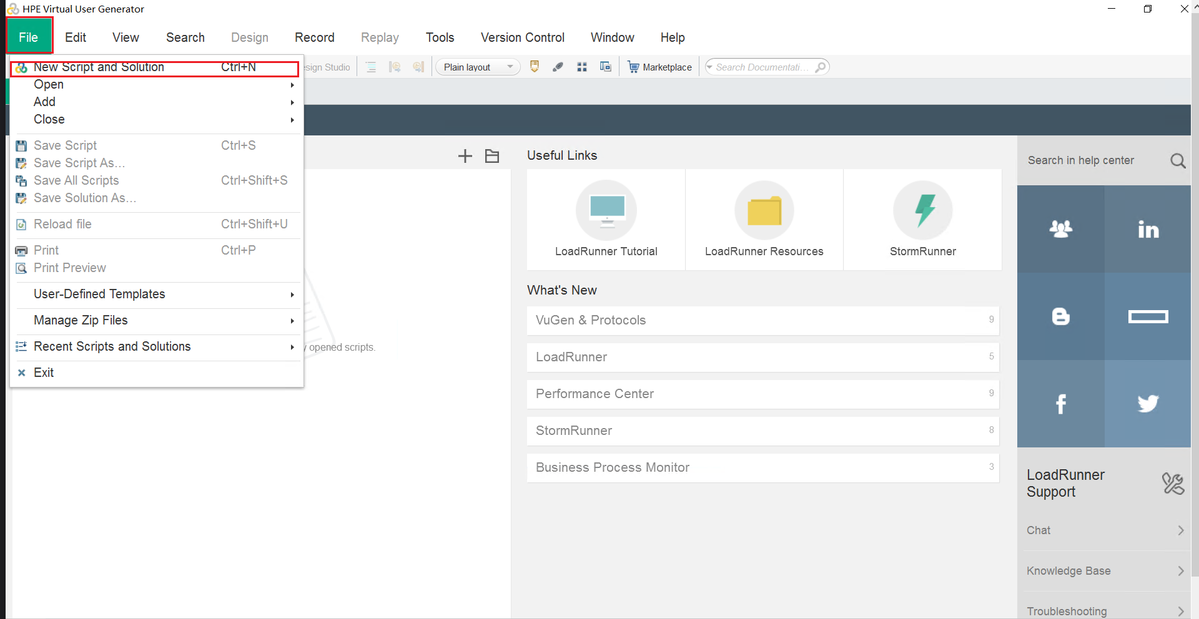This screenshot has height=619, width=1199.
Task: Open the Search menu
Action: click(x=185, y=37)
